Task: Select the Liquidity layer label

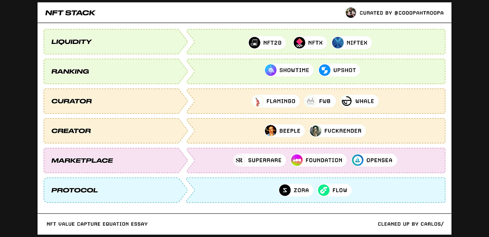Action: [71, 41]
